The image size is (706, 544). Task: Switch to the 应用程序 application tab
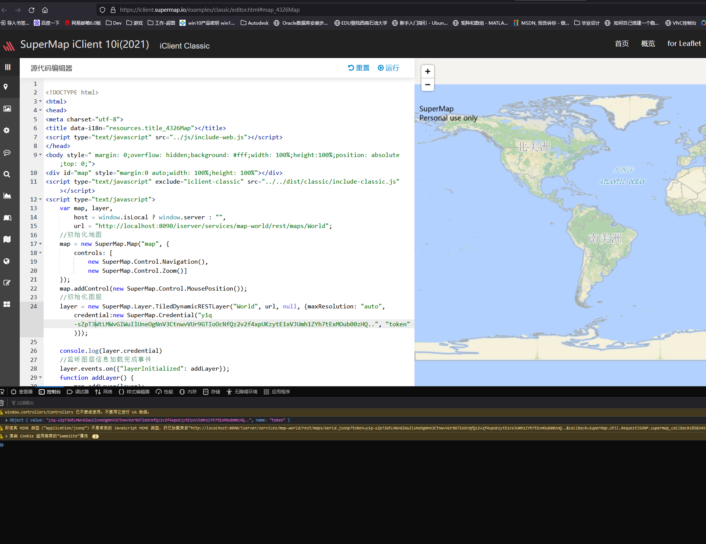pyautogui.click(x=277, y=392)
